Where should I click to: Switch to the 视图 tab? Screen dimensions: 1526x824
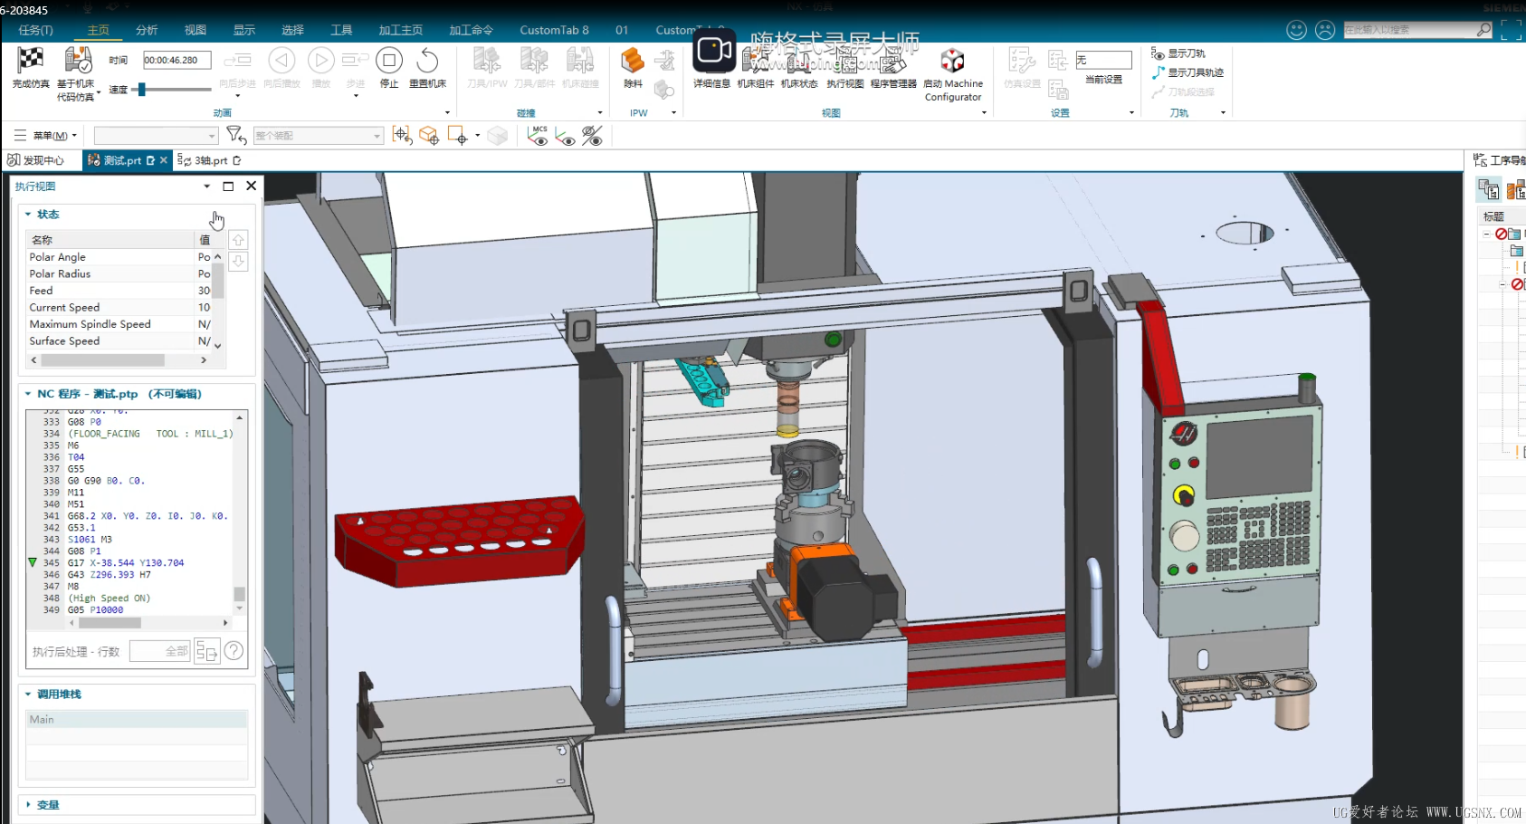196,30
